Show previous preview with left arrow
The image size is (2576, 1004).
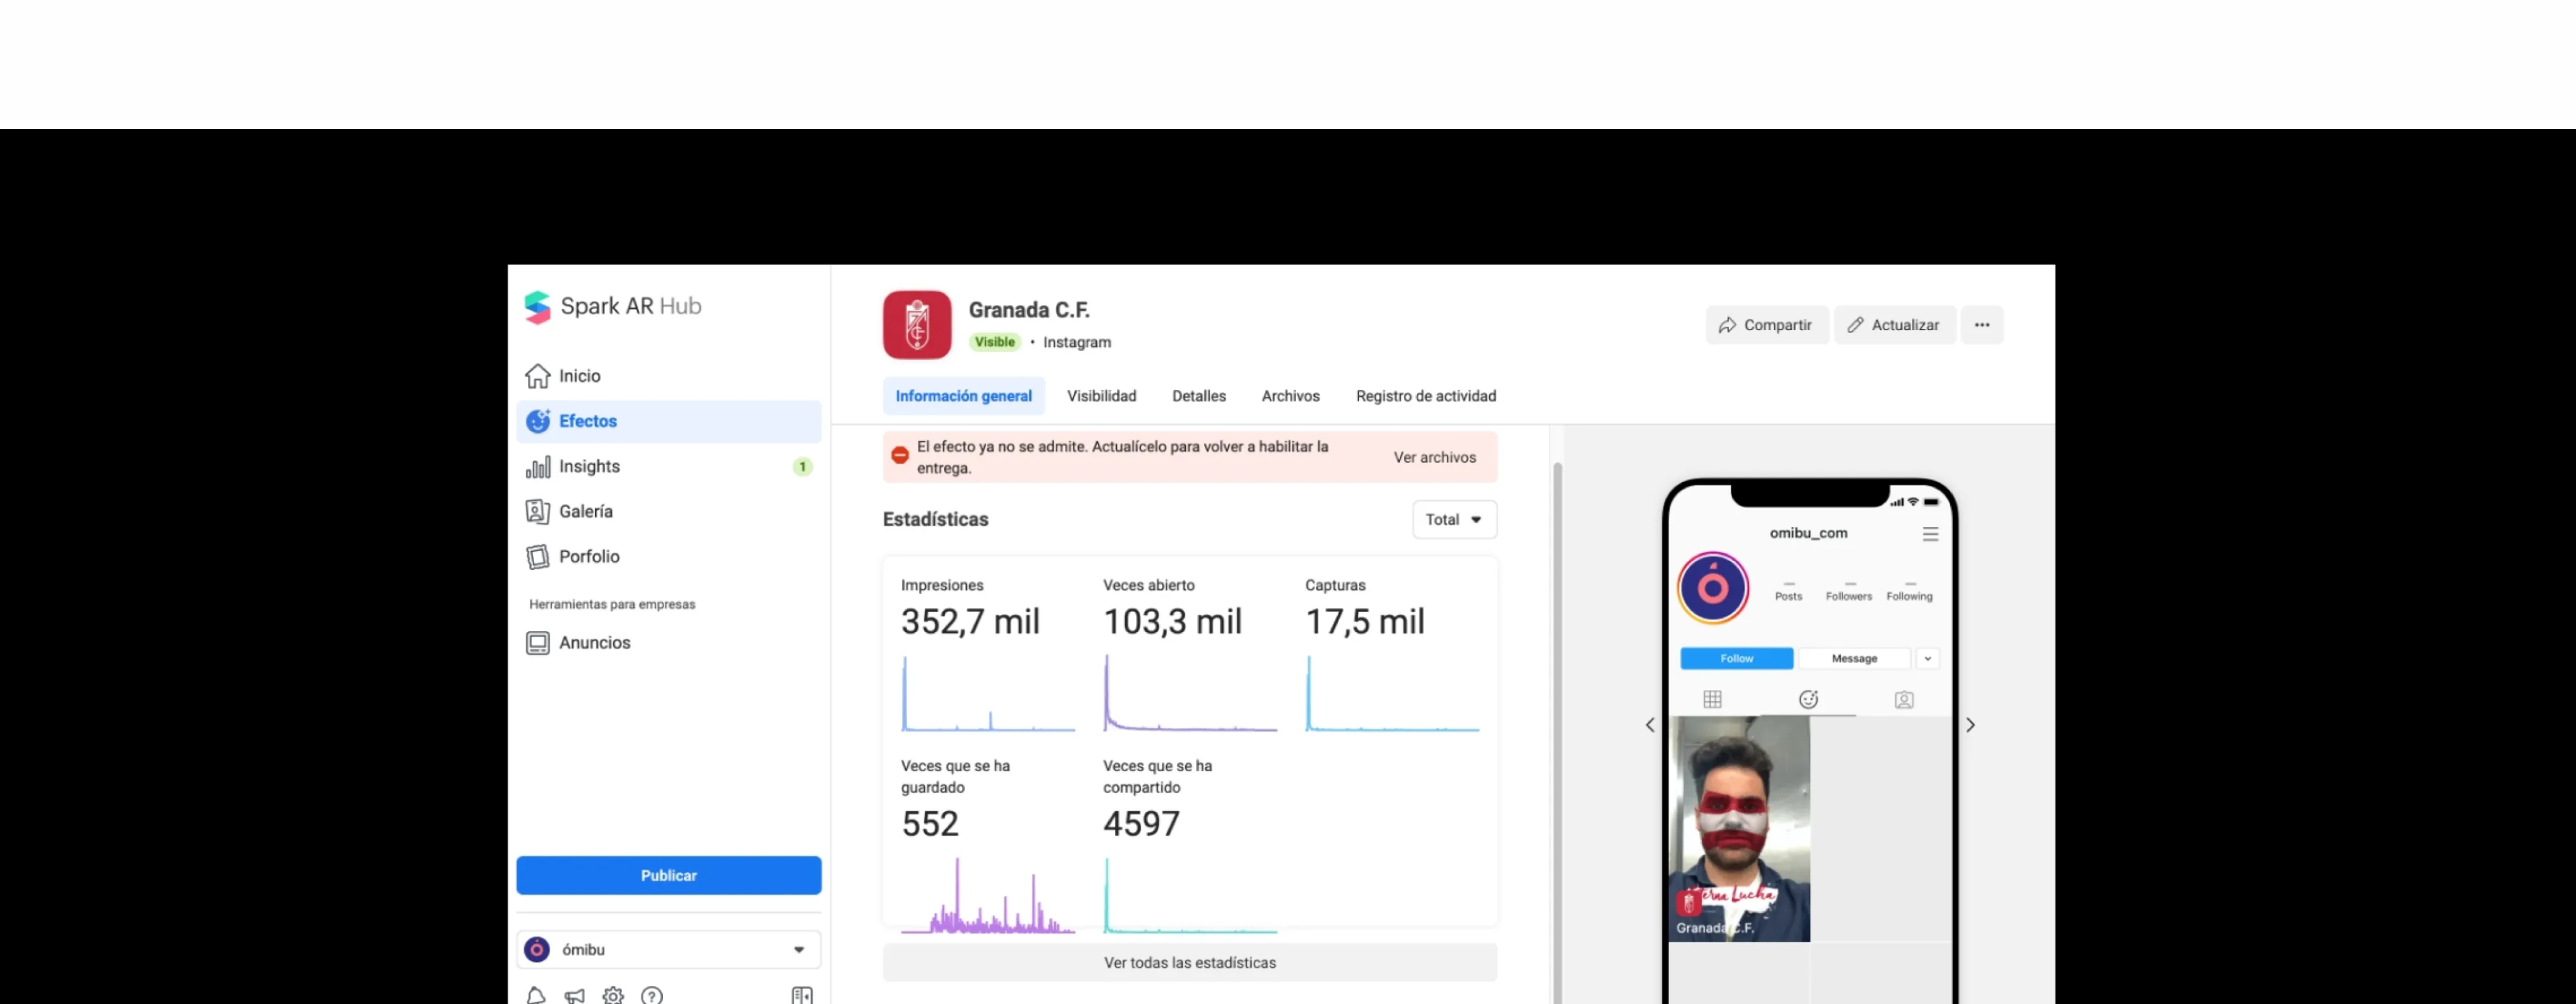click(1650, 725)
